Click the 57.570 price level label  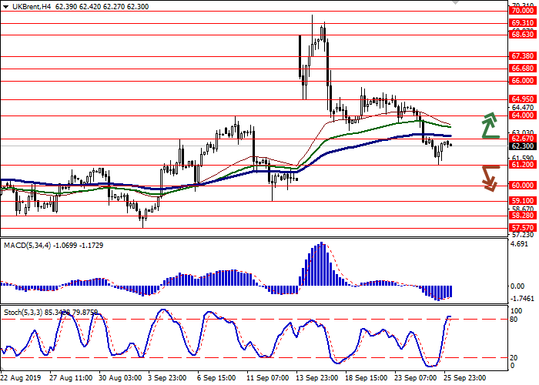(522, 228)
